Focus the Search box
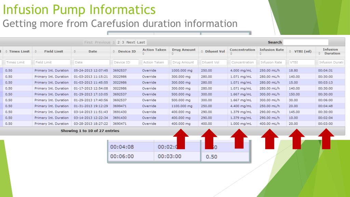 (x=306, y=42)
